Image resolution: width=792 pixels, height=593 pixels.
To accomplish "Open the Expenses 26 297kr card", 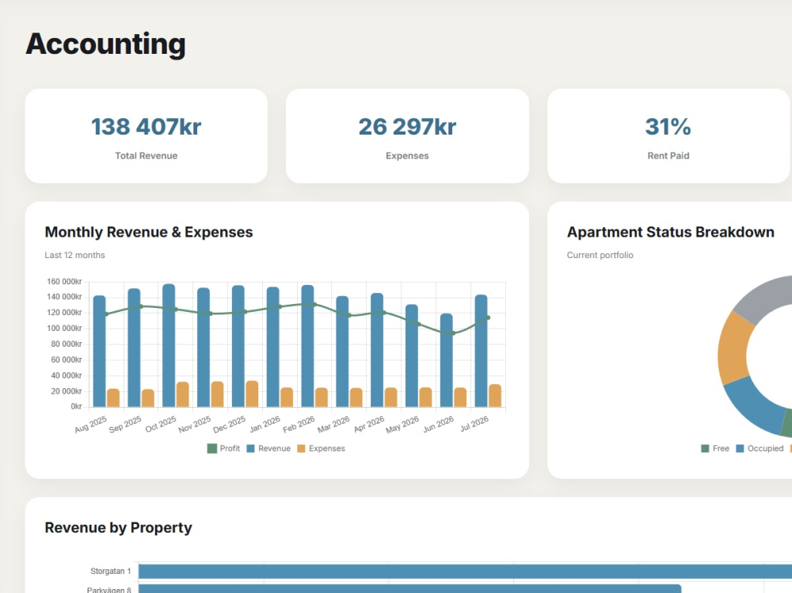I will pyautogui.click(x=407, y=136).
